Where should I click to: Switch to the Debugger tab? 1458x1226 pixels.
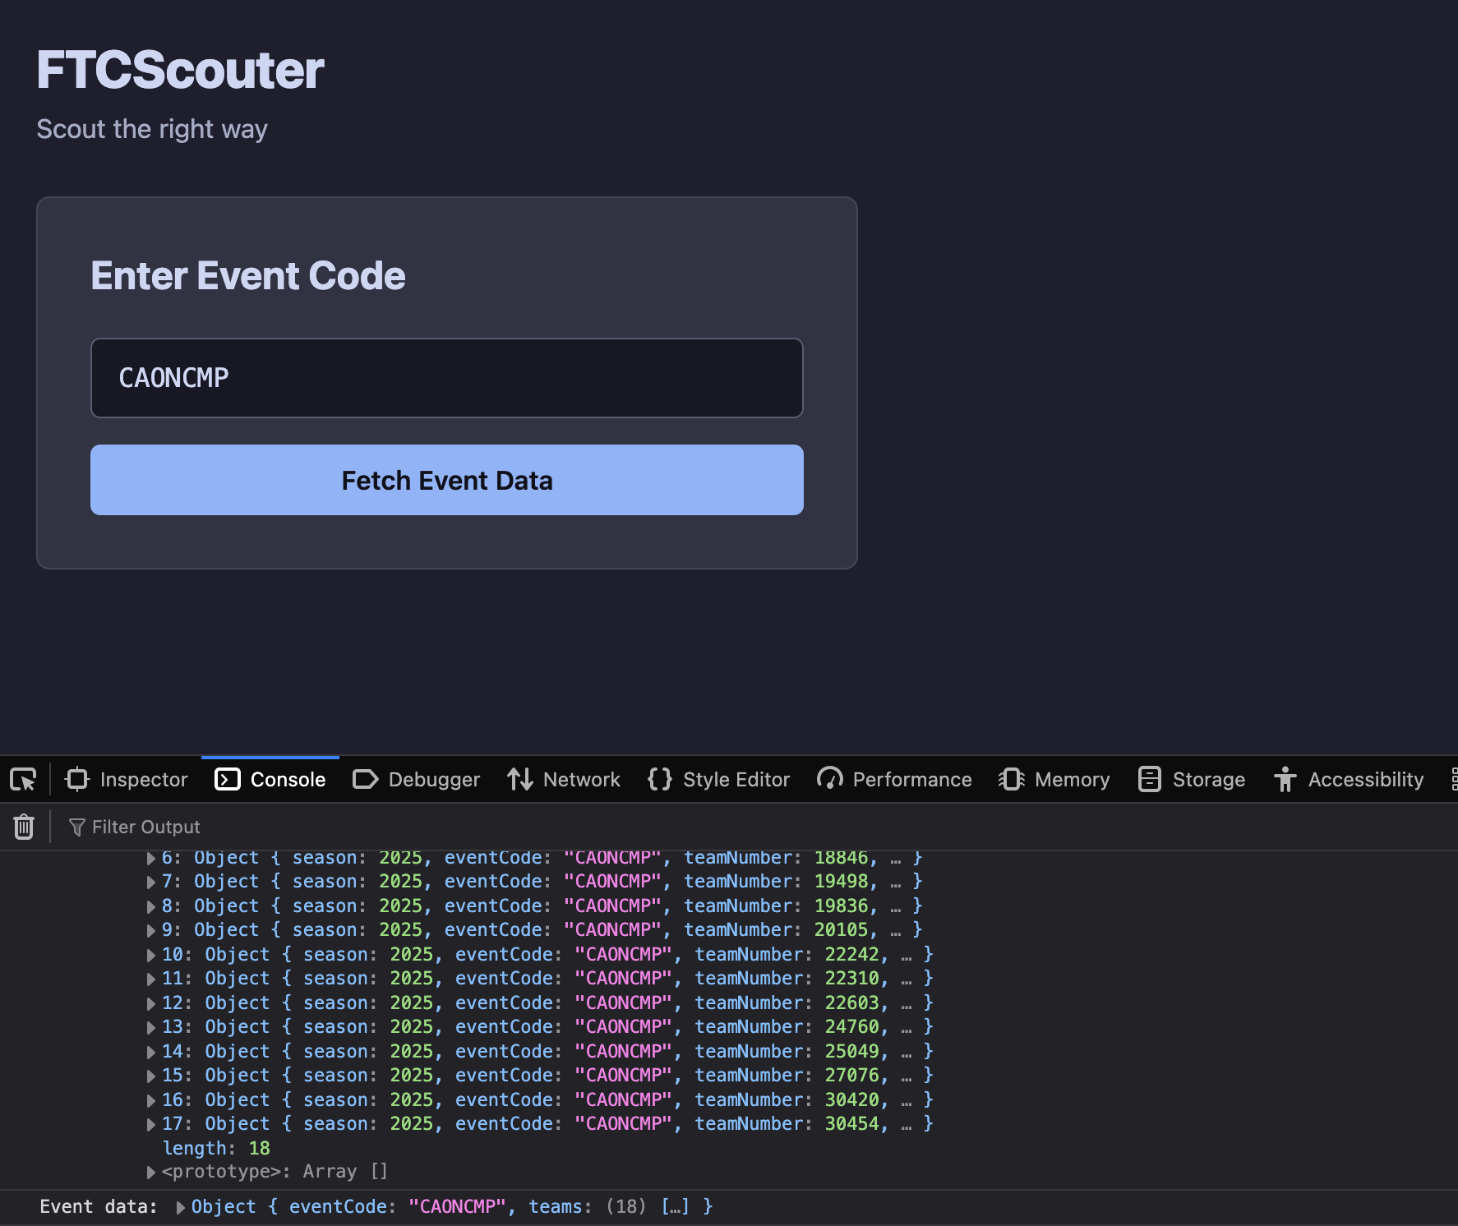(x=417, y=779)
